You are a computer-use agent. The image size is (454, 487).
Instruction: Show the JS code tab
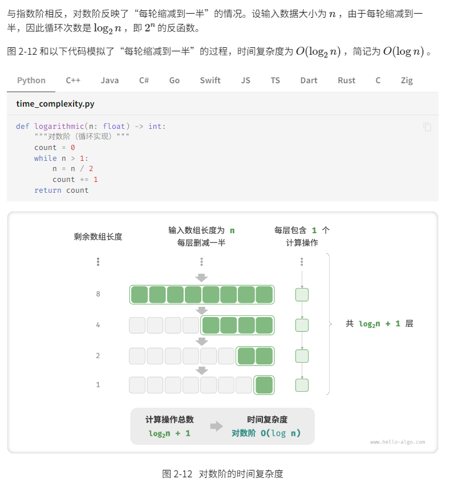point(245,80)
